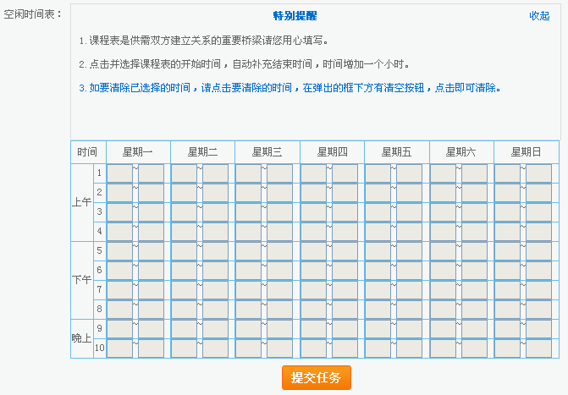Click 星期日 period 7 end time field
This screenshot has width=568, height=395.
coord(538,290)
